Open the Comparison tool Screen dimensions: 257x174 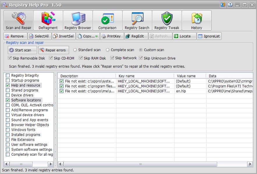[x=107, y=20]
